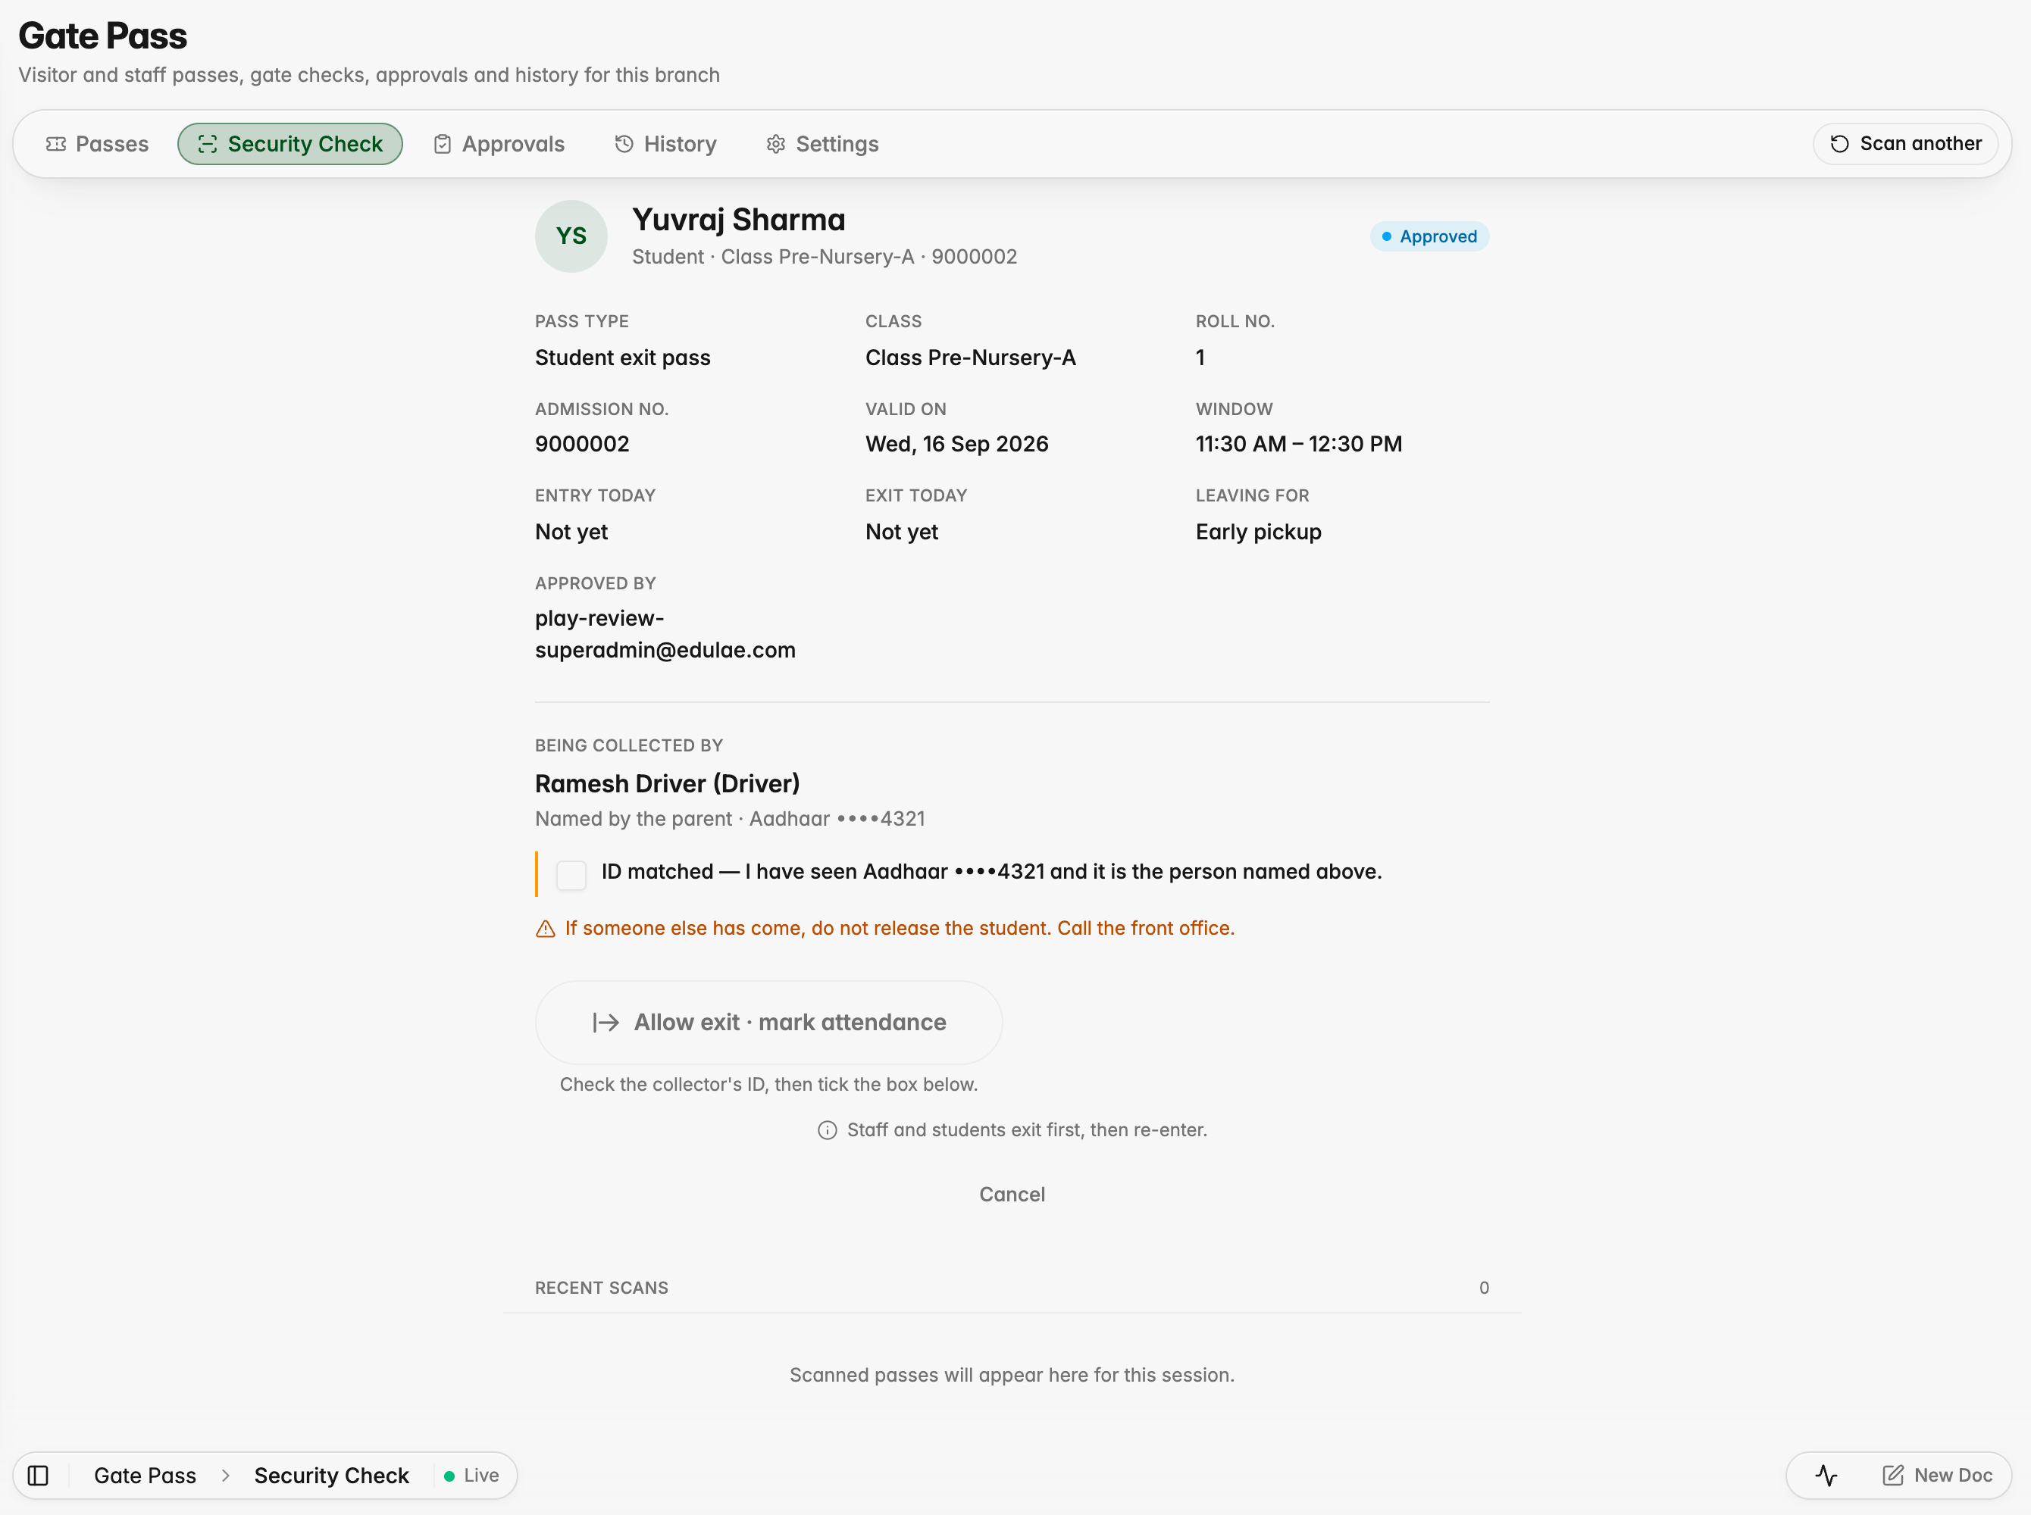The width and height of the screenshot is (2031, 1515).
Task: Click the Approvals clipboard icon
Action: [442, 144]
